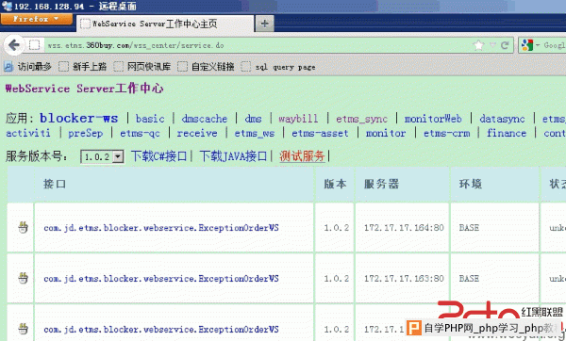Screen dimensions: 566x341
Task: Open the 新手上路 bookmark
Action: (x=83, y=67)
